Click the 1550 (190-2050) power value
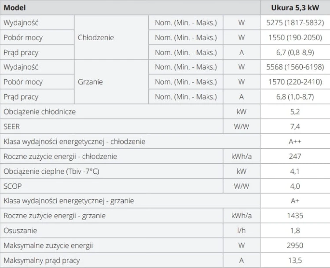Screen dimensions: 330x268 tap(295, 37)
